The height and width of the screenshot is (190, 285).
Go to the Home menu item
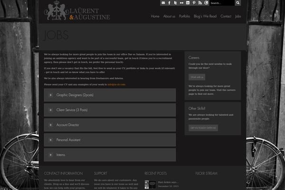point(155,16)
